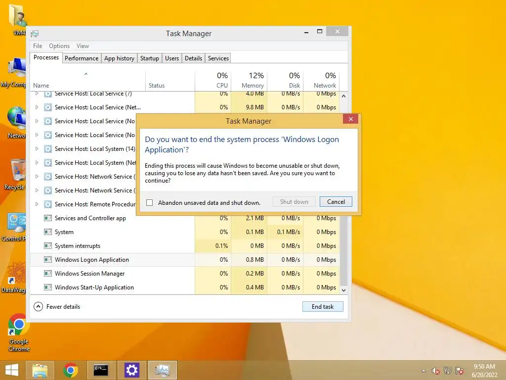Viewport: 506px width, 380px height.
Task: Click the taskbar clock showing 9:50 AM
Action: click(484, 371)
